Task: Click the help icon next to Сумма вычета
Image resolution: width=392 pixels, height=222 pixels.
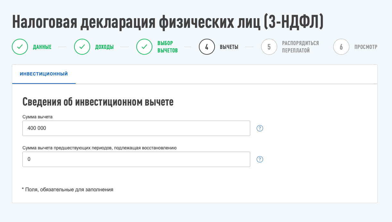Action: 260,128
